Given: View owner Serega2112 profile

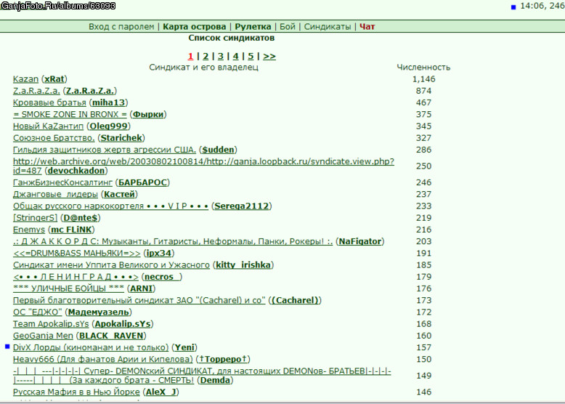Looking at the screenshot, I should click(x=242, y=206).
